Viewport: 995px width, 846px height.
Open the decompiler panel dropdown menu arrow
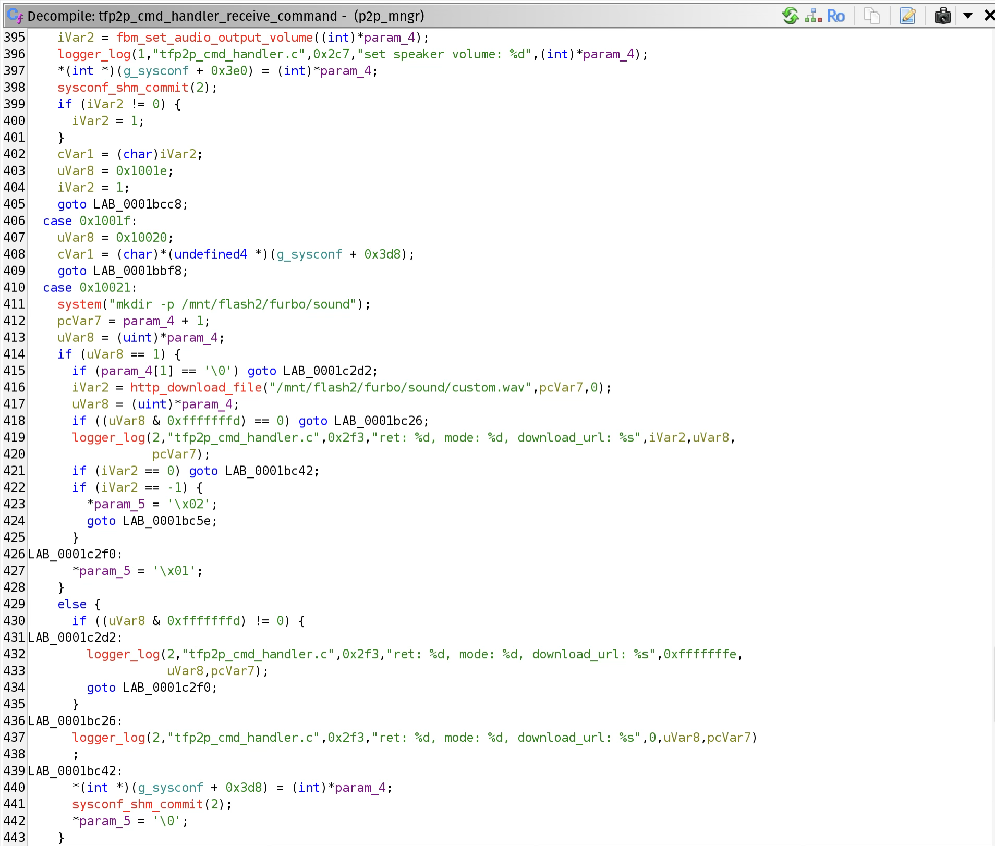point(968,16)
